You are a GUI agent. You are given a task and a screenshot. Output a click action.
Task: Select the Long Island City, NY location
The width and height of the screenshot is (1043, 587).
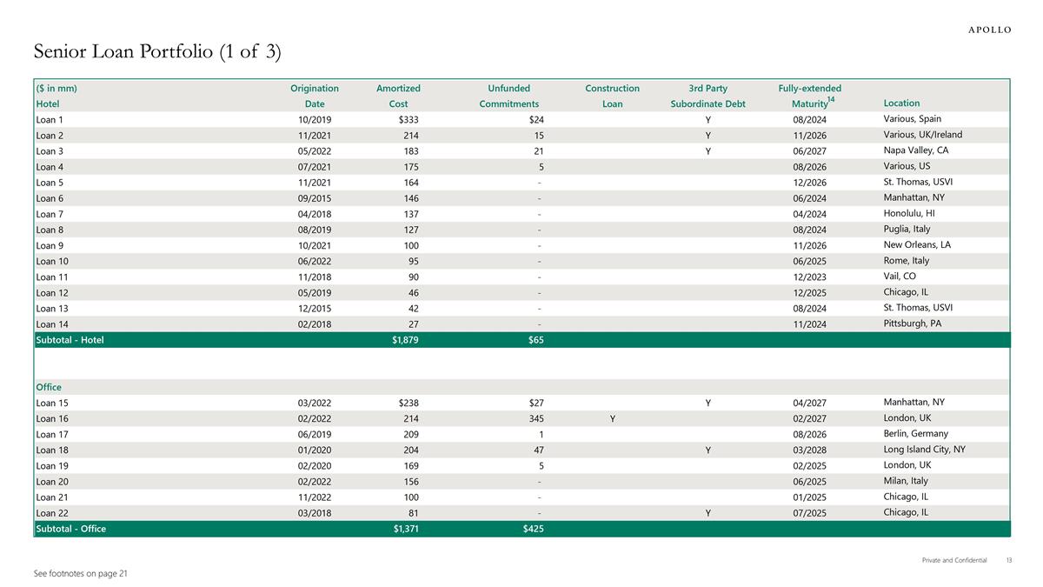click(x=924, y=450)
